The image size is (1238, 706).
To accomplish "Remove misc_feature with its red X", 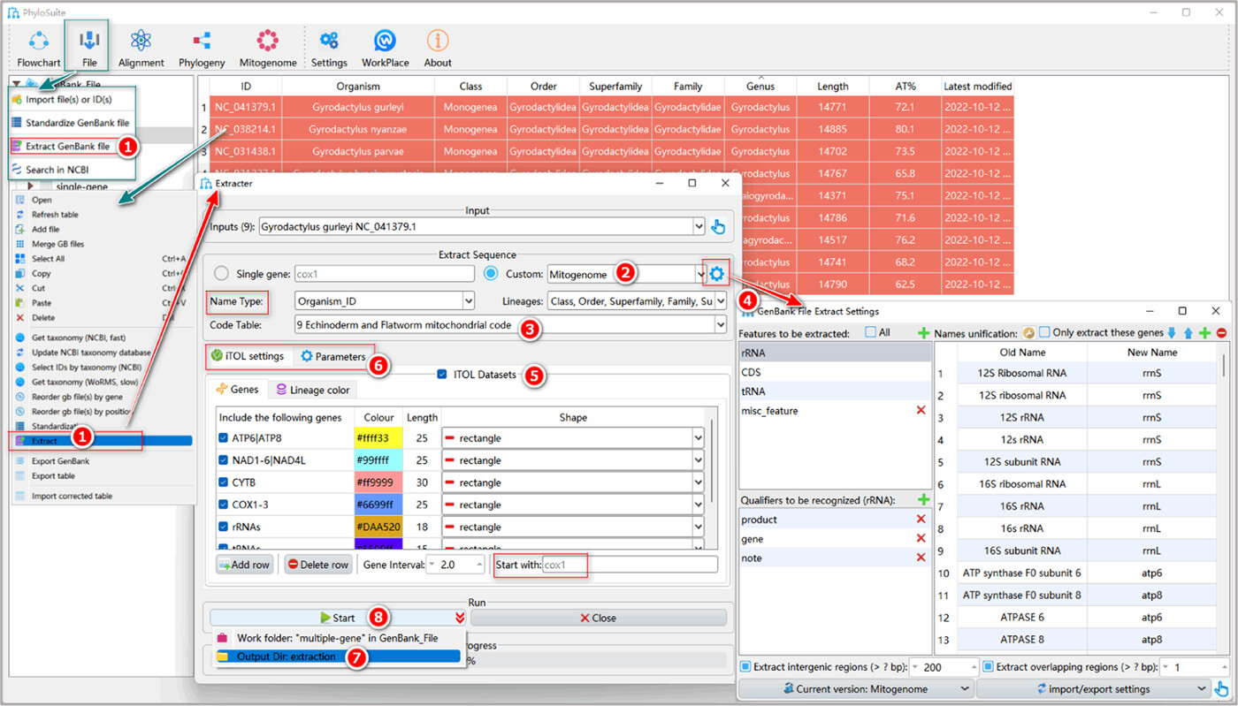I will (x=921, y=411).
